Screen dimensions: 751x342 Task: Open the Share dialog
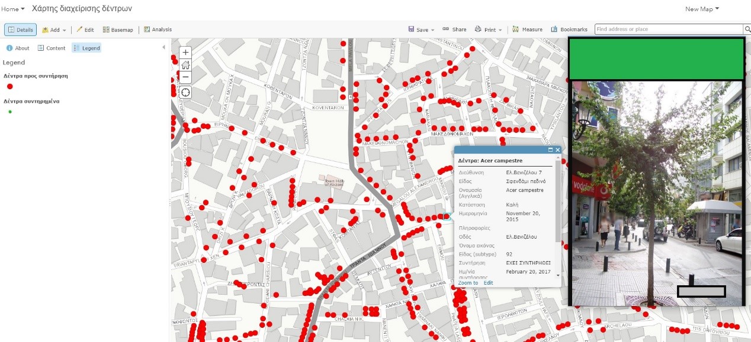point(454,30)
